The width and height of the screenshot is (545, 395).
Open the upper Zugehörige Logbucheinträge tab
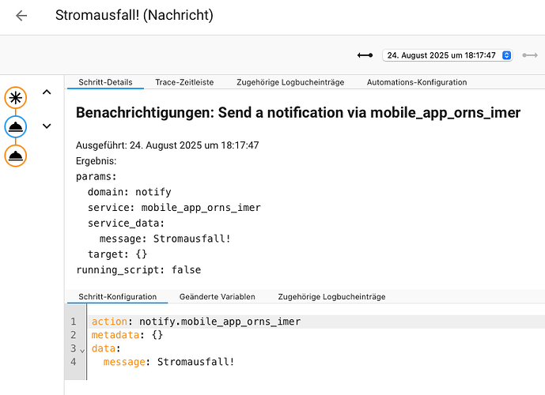coord(290,82)
